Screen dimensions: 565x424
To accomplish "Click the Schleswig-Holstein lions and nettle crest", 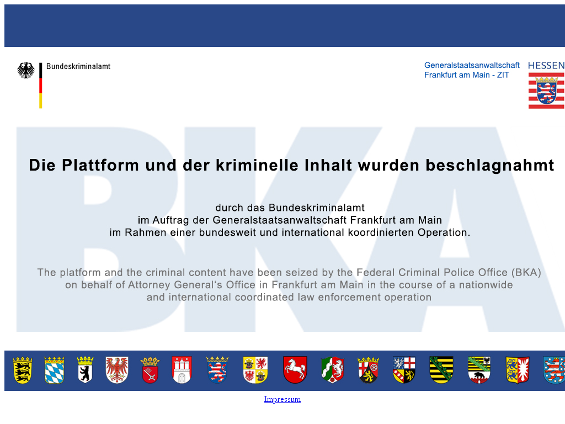I will pyautogui.click(x=518, y=370).
